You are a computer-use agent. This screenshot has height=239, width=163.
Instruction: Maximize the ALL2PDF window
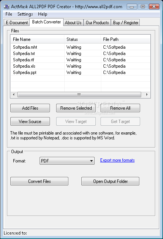(x=143, y=7)
